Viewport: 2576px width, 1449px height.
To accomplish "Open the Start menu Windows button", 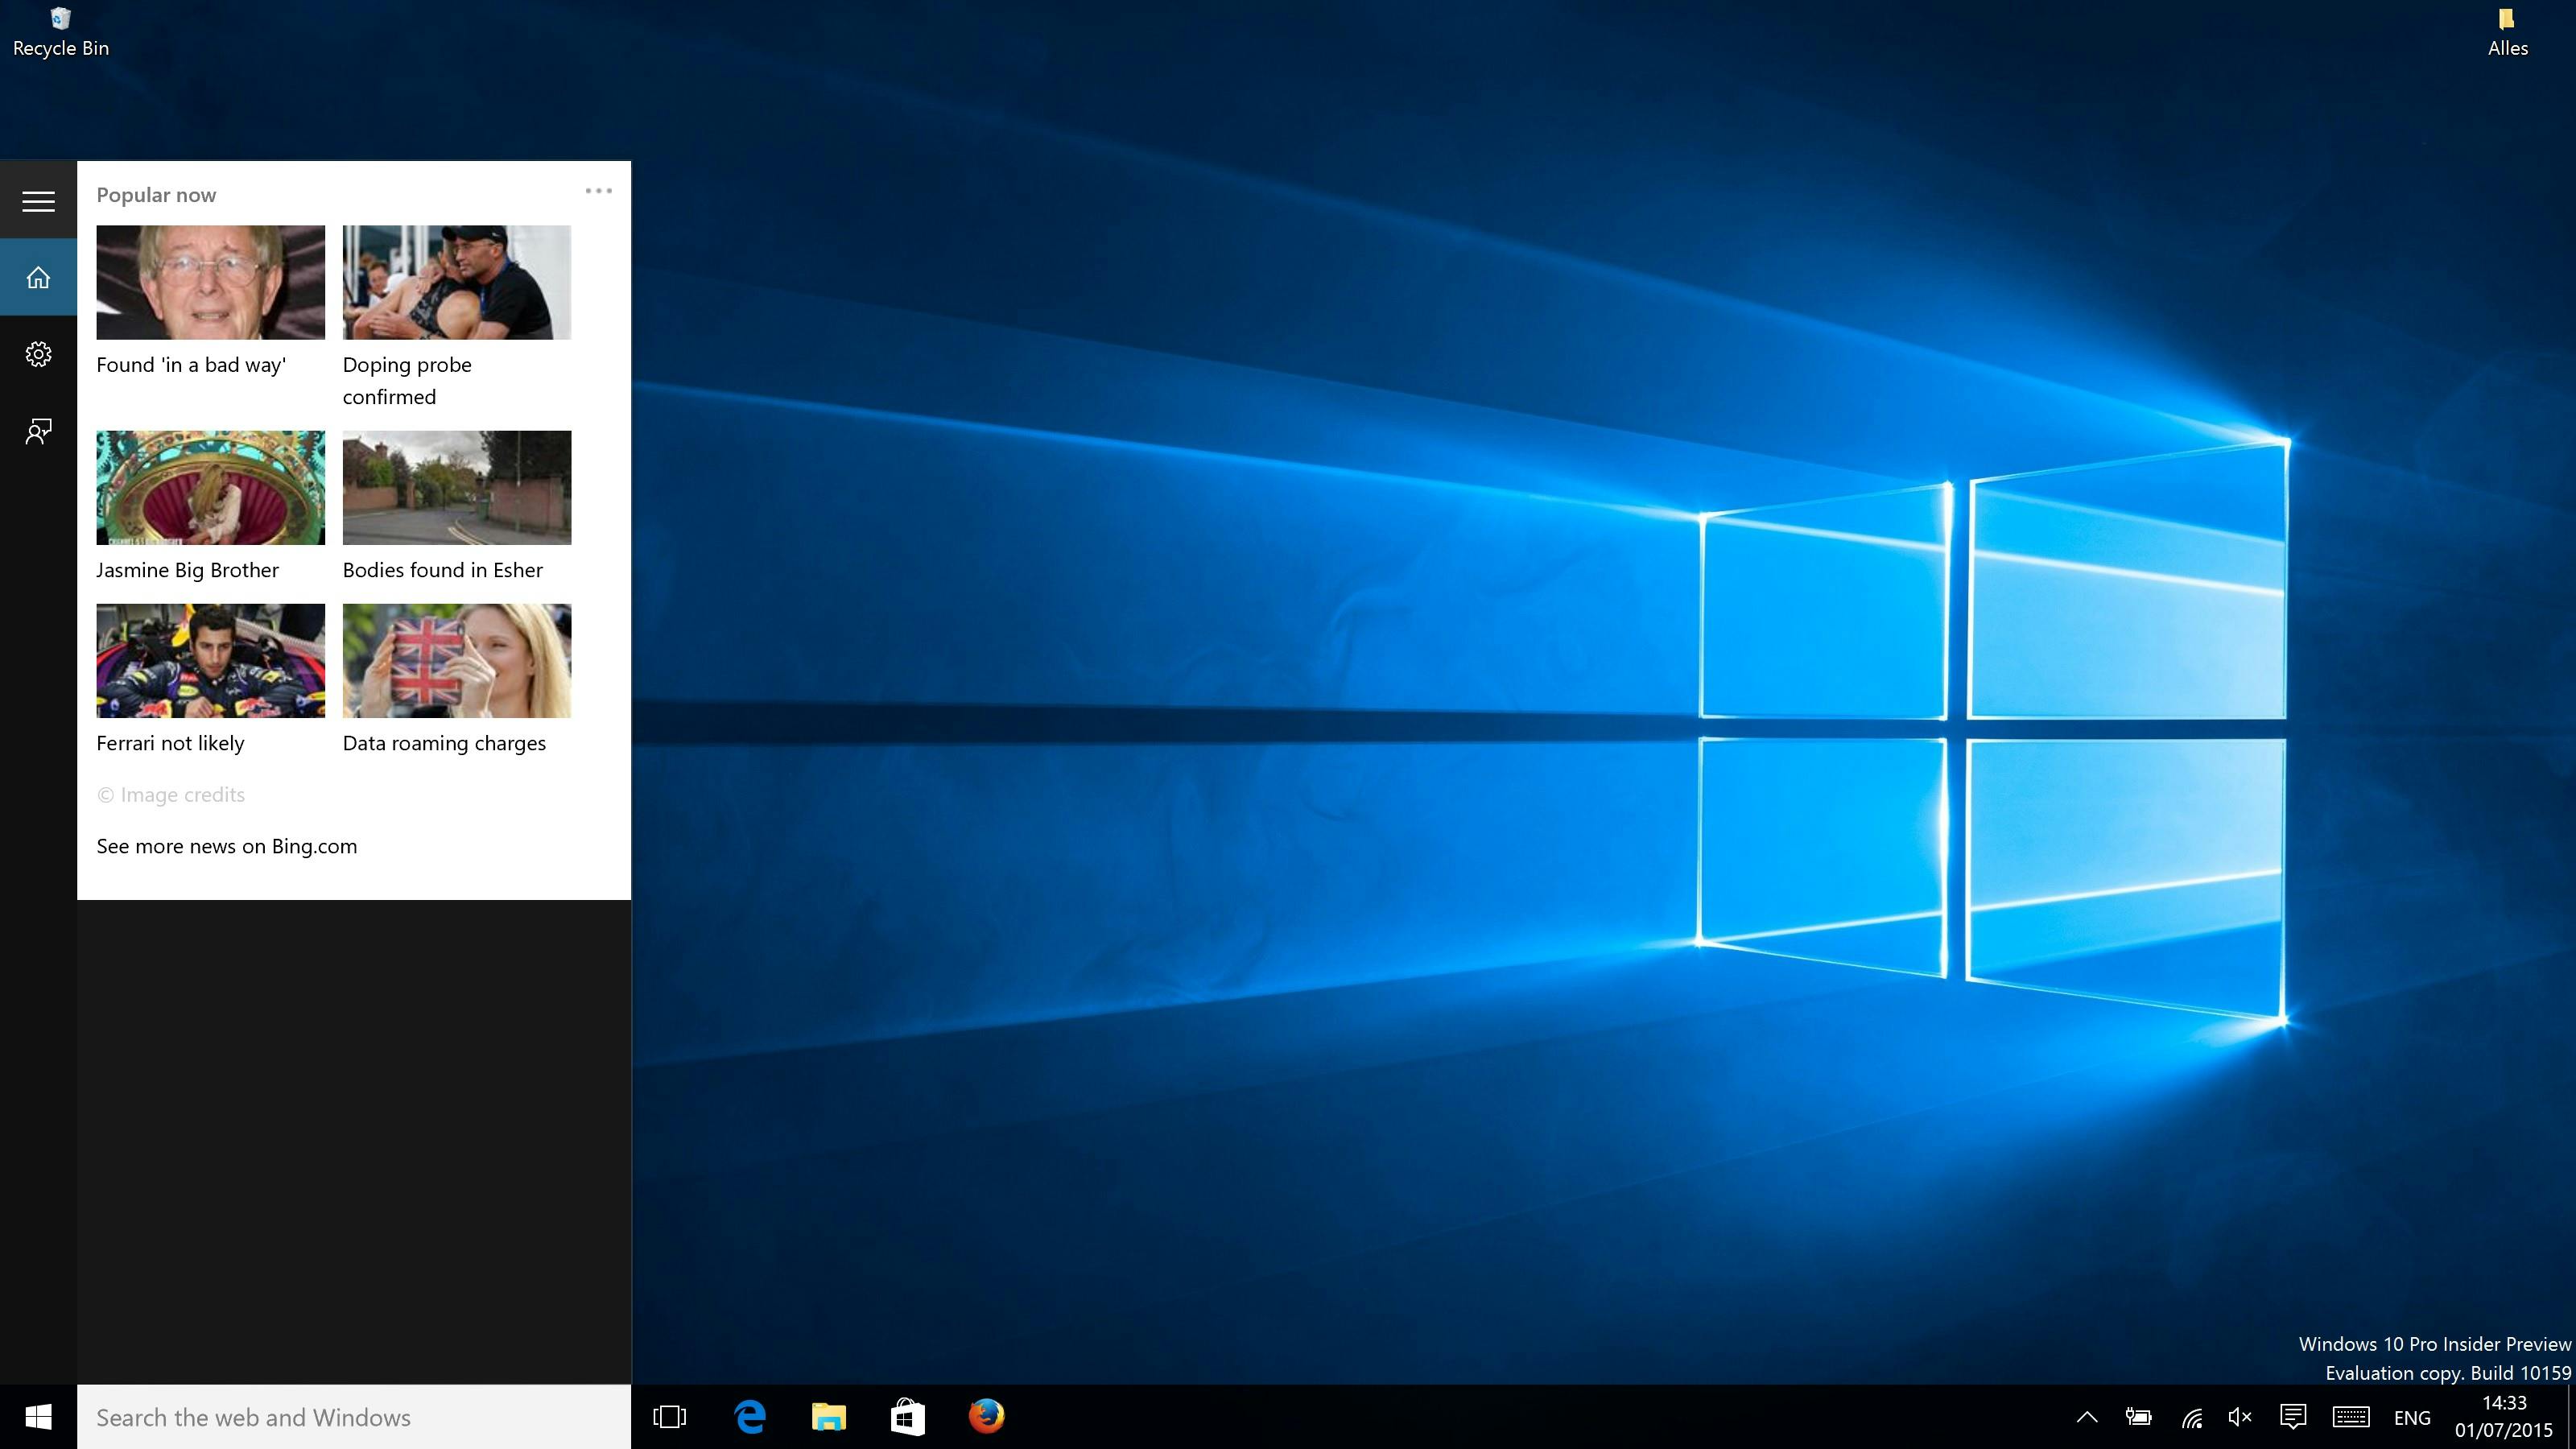I will 38,1417.
